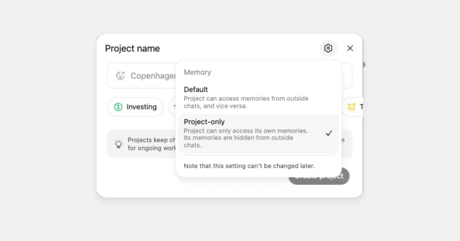Click the note about the setting being permanent
Screen dimensions: 460x241
248,166
